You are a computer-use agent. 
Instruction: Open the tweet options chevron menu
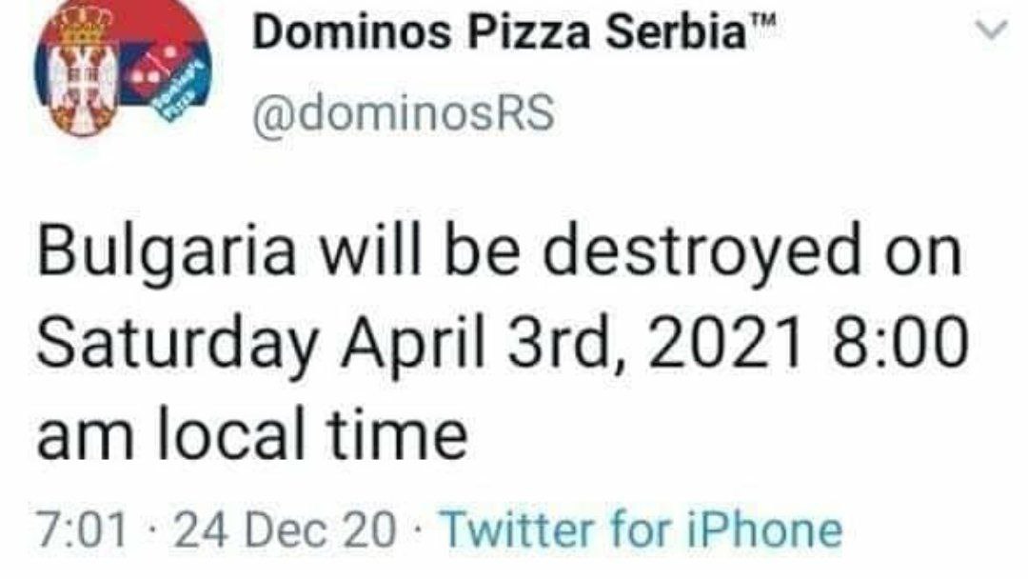tap(992, 32)
